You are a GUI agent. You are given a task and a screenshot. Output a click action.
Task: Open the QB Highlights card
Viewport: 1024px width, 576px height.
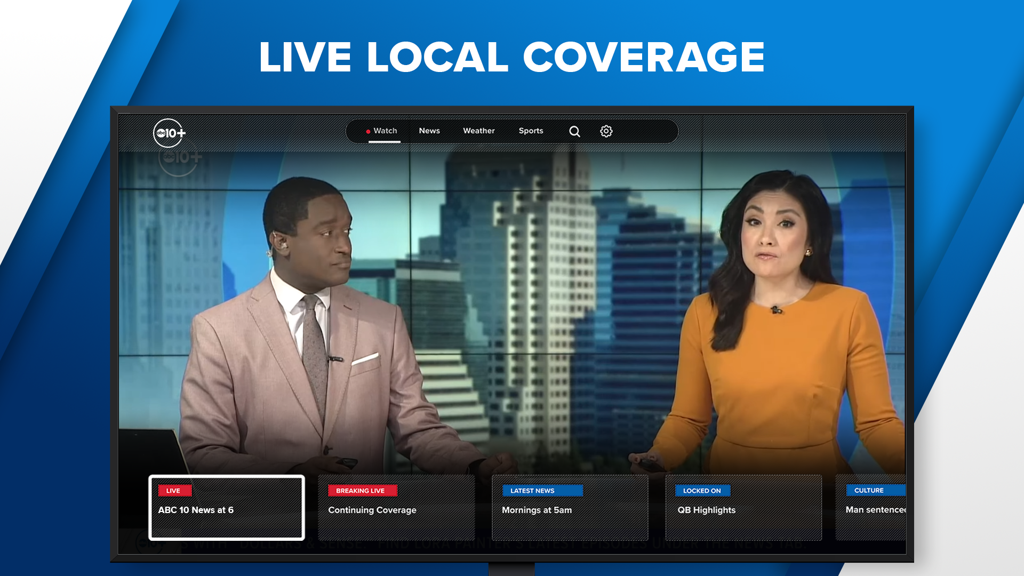[x=743, y=508]
